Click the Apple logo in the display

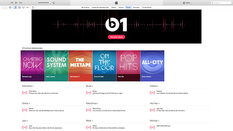coord(116,3)
